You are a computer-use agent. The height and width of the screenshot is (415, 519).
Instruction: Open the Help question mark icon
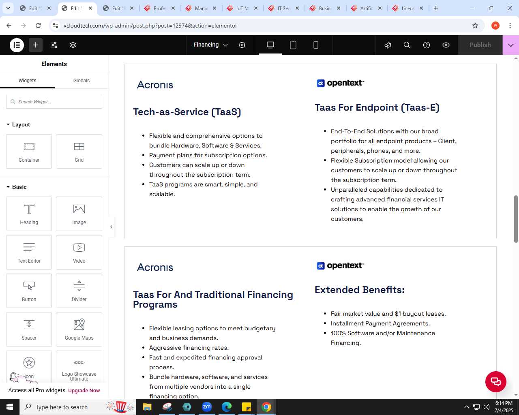click(x=427, y=45)
